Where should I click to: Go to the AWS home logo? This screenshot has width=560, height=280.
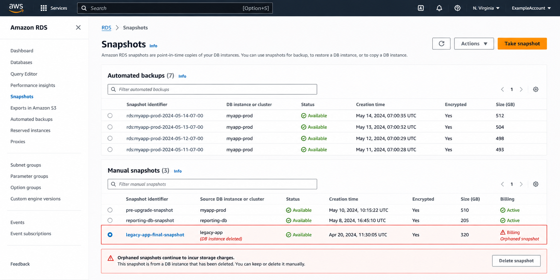16,8
